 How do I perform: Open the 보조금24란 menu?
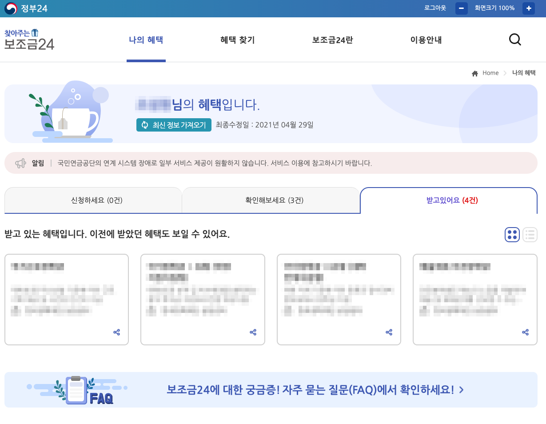(x=333, y=40)
